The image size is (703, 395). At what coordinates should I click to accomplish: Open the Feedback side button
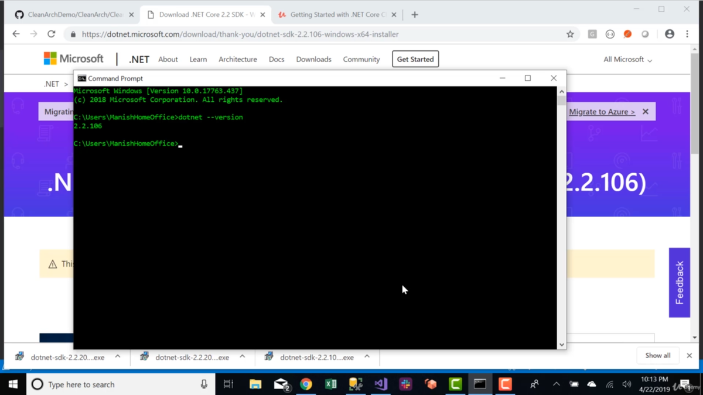[680, 283]
